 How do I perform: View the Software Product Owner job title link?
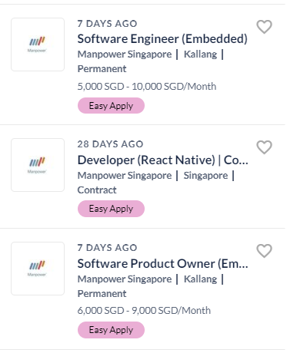tap(163, 264)
